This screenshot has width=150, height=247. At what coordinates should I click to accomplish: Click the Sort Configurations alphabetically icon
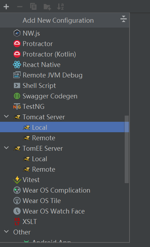click(60, 7)
